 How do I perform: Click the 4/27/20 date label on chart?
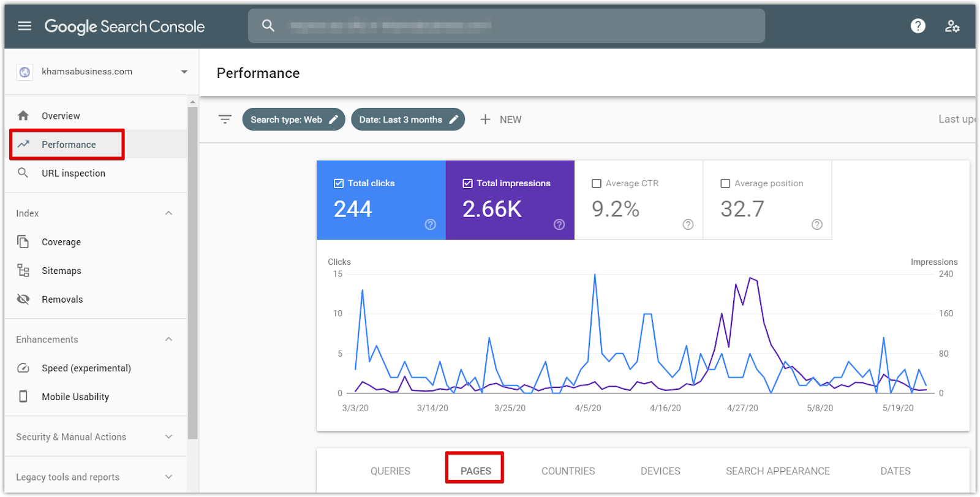[x=742, y=408]
